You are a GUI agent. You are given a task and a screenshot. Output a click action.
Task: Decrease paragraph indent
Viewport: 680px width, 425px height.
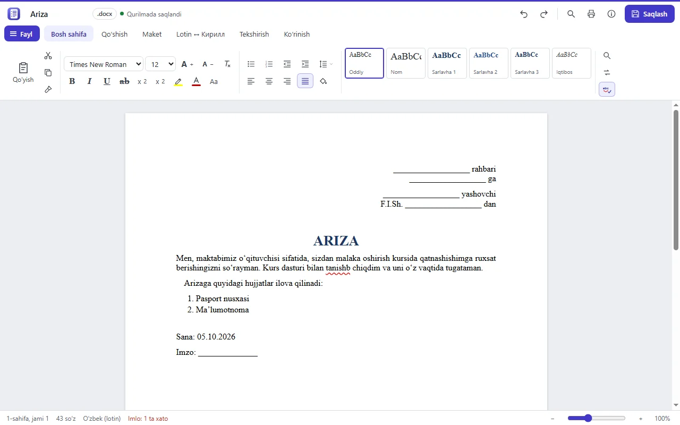tap(287, 64)
